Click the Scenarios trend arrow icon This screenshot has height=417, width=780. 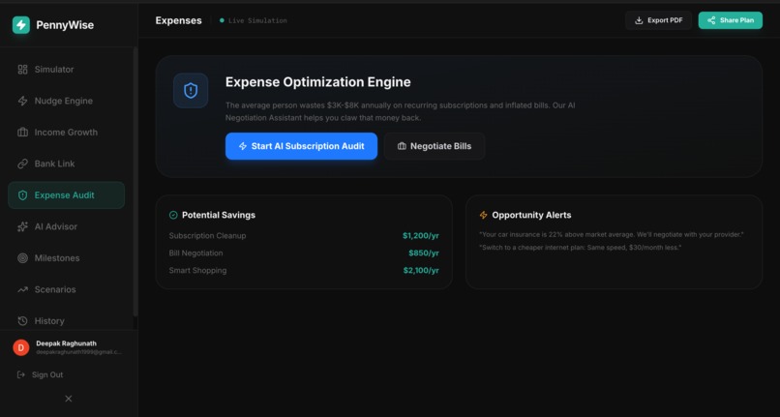click(22, 289)
